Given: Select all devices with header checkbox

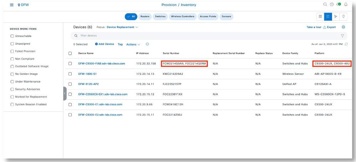Looking at the screenshot, I should tap(70, 53).
